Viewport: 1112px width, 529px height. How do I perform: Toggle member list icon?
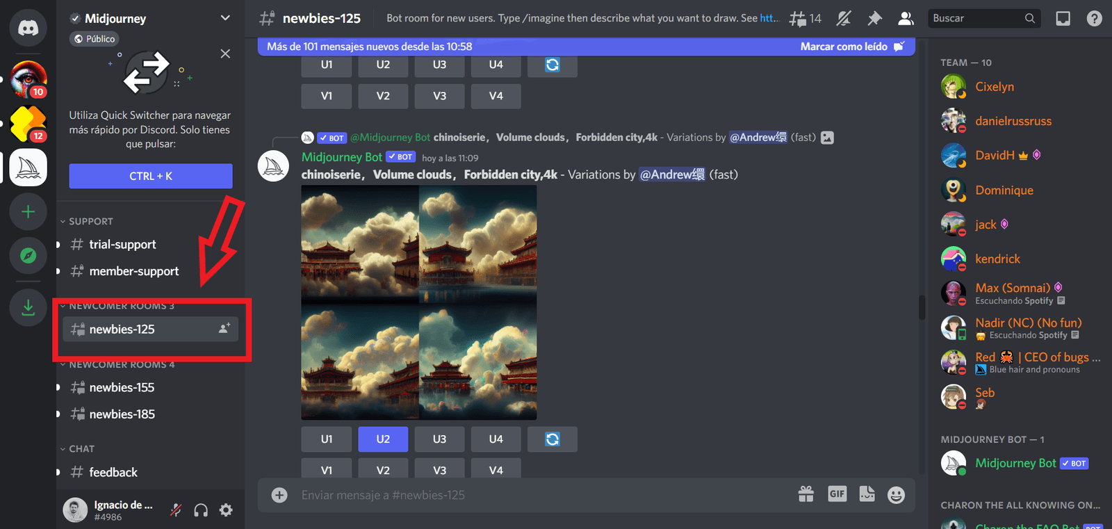[906, 19]
